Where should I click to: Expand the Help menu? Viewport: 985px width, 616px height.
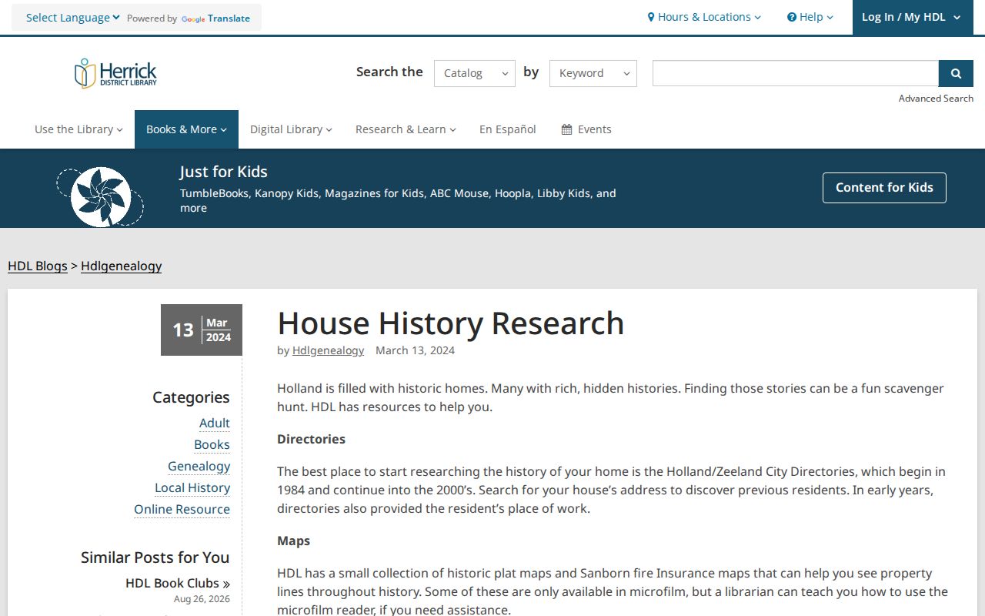[x=810, y=17]
